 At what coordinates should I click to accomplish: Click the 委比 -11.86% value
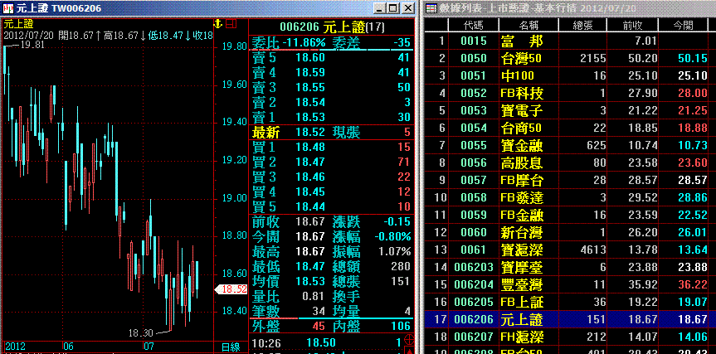[304, 43]
